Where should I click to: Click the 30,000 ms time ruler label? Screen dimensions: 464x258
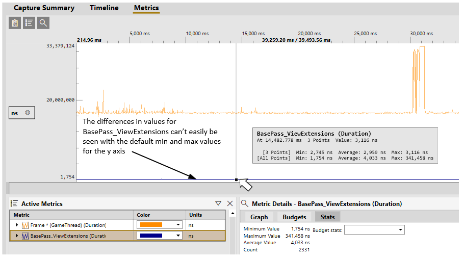point(421,34)
